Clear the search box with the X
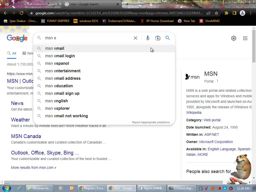 (x=135, y=38)
